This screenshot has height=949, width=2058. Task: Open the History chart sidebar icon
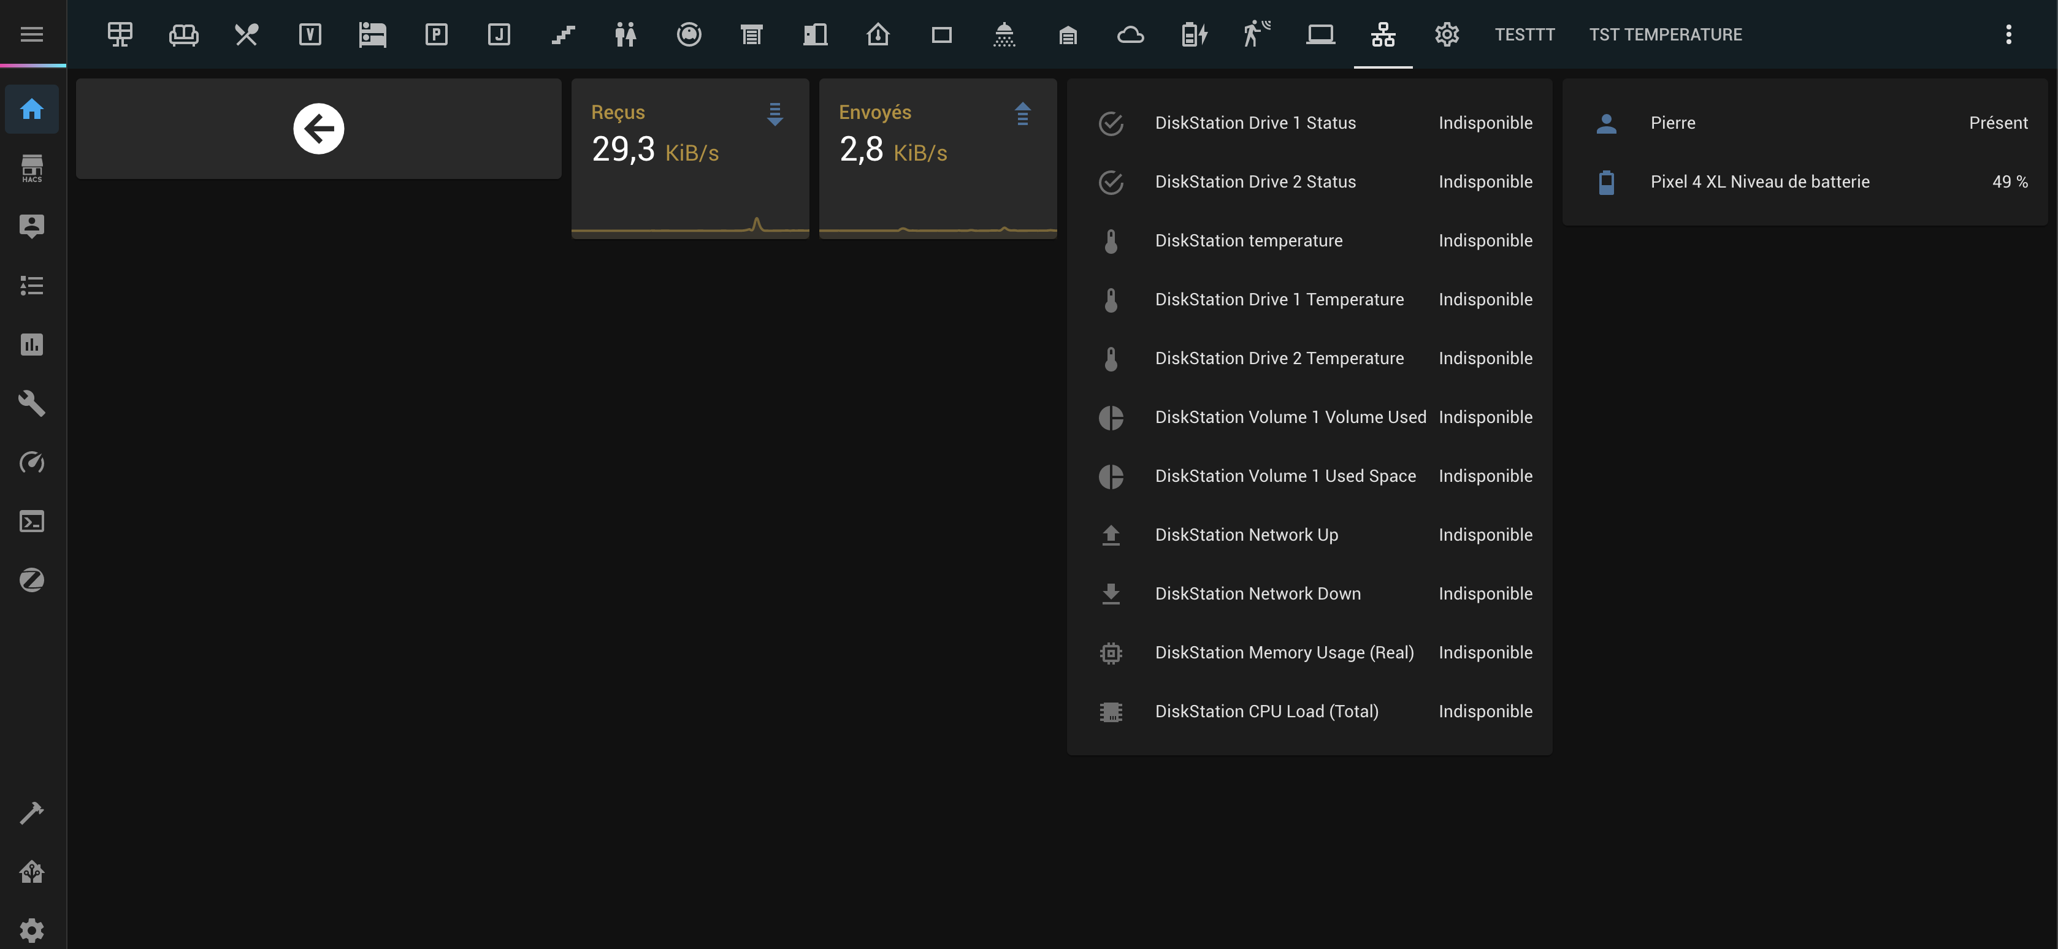tap(32, 345)
